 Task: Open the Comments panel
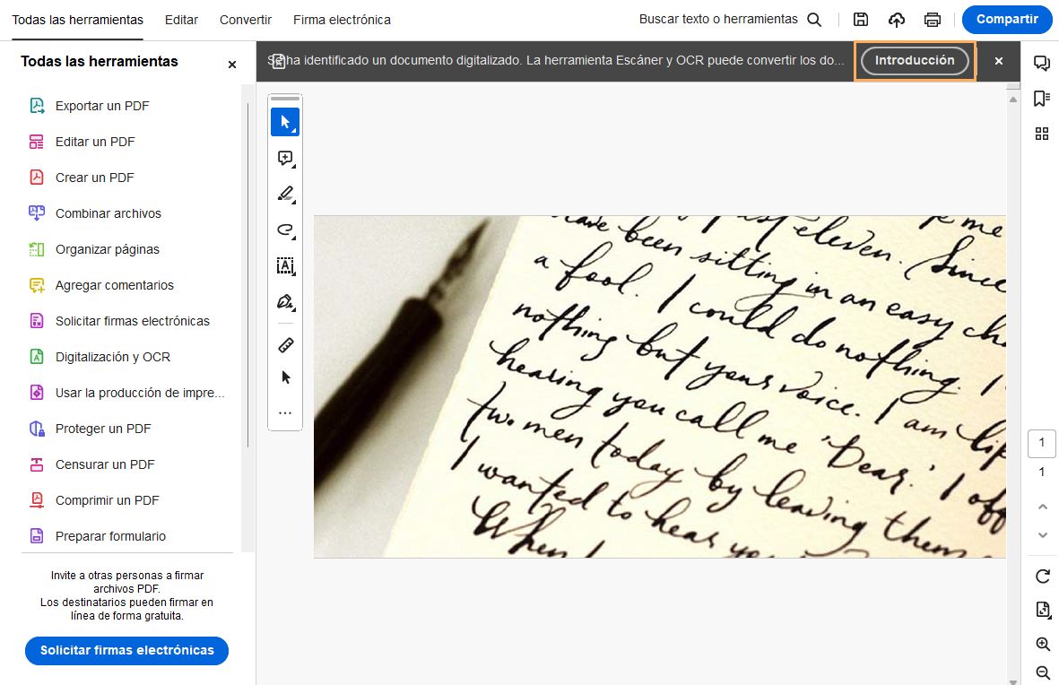point(1040,62)
